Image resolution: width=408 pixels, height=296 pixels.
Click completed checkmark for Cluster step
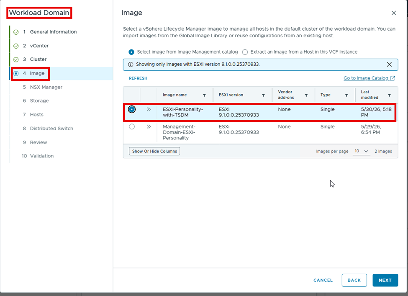click(16, 59)
